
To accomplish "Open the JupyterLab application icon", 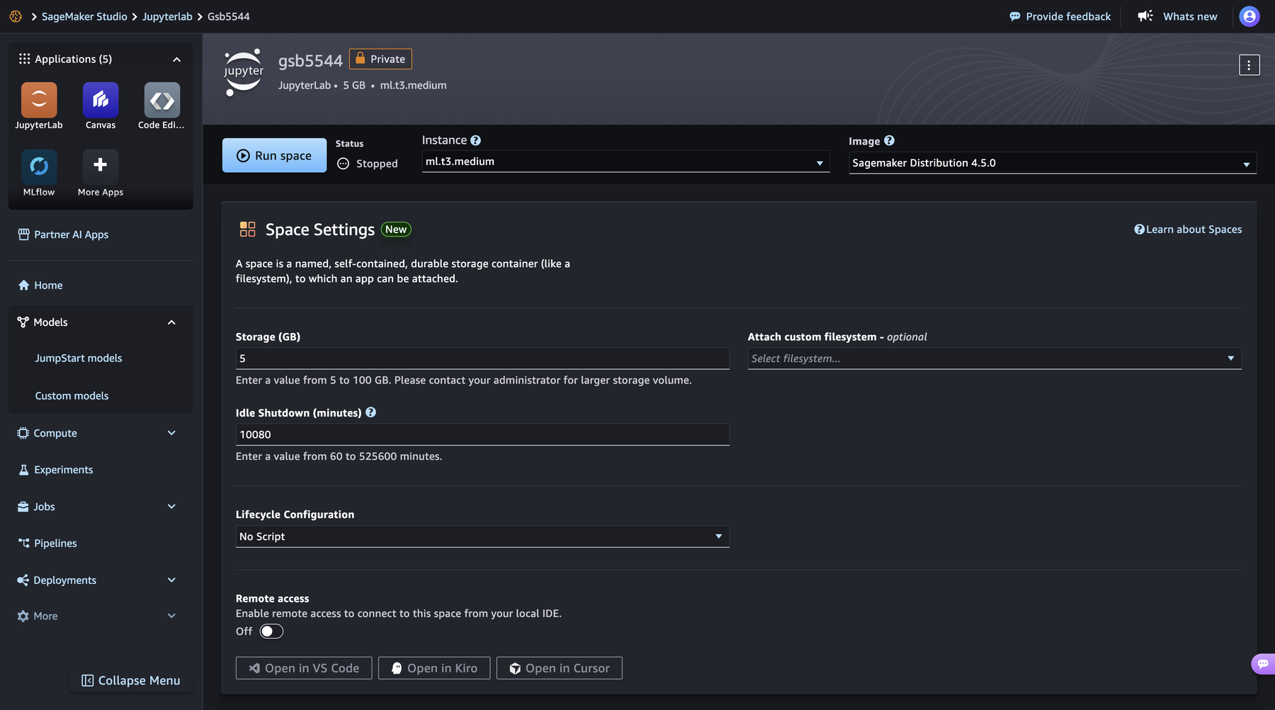I will click(x=39, y=100).
